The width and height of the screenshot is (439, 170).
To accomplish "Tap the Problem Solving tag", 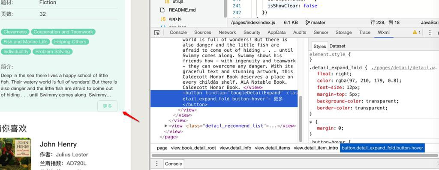I will (x=53, y=52).
